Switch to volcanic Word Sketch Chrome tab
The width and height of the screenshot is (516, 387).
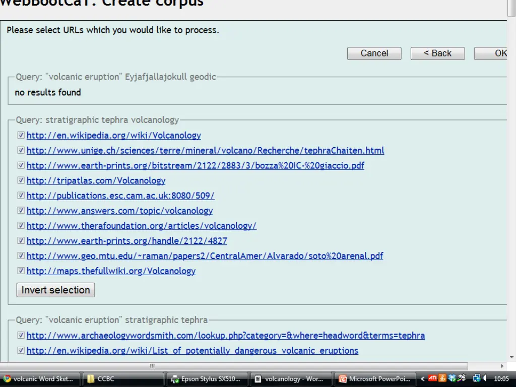tap(41, 379)
